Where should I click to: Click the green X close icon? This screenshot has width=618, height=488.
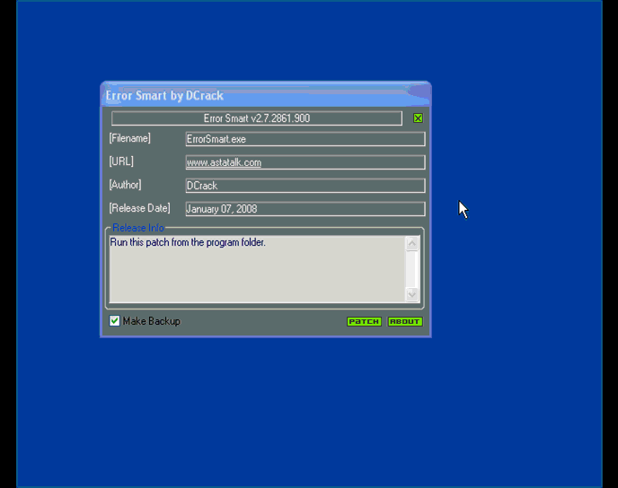[418, 118]
